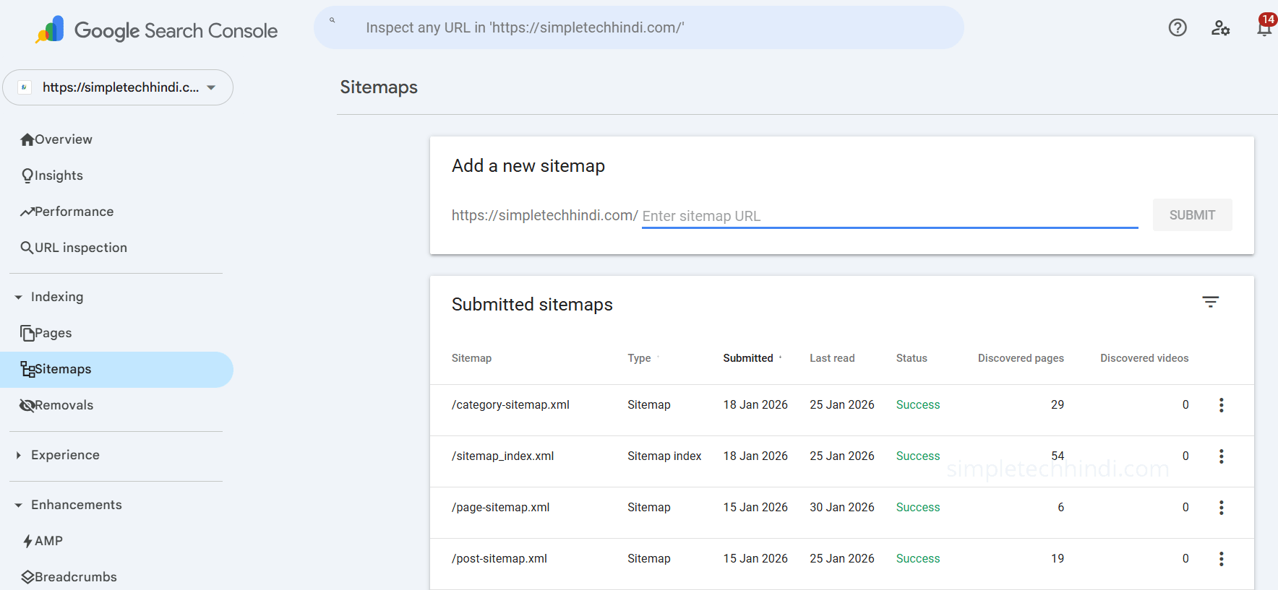Screen dimensions: 1278x590
Task: Click the AMP lightning bolt icon
Action: point(27,541)
